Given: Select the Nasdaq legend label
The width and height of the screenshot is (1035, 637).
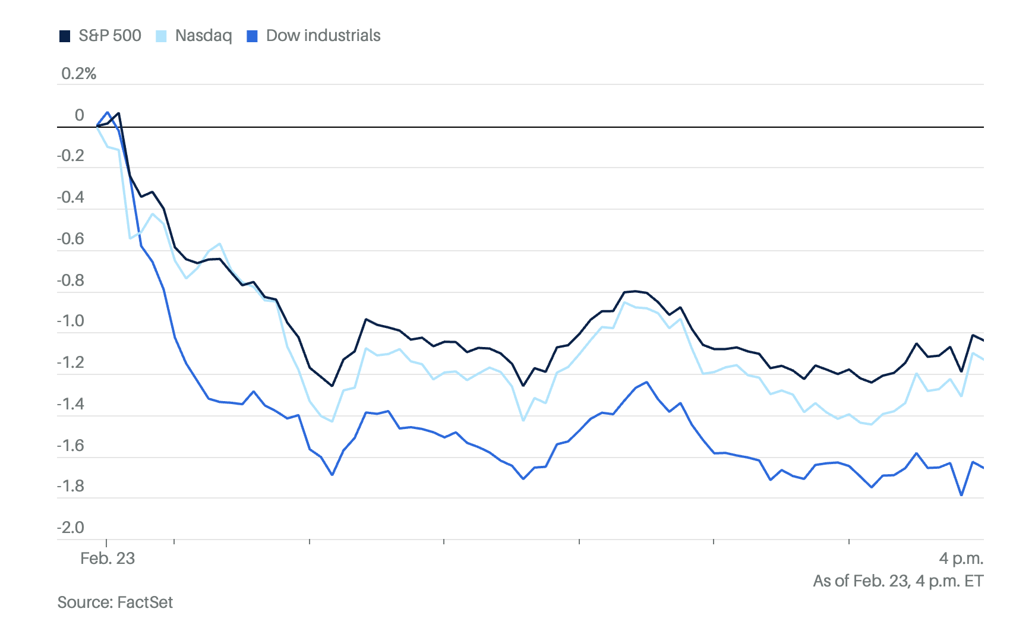Looking at the screenshot, I should [203, 36].
